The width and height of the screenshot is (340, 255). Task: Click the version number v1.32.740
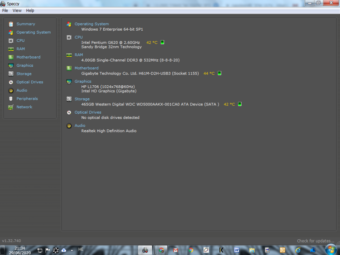[x=12, y=241]
